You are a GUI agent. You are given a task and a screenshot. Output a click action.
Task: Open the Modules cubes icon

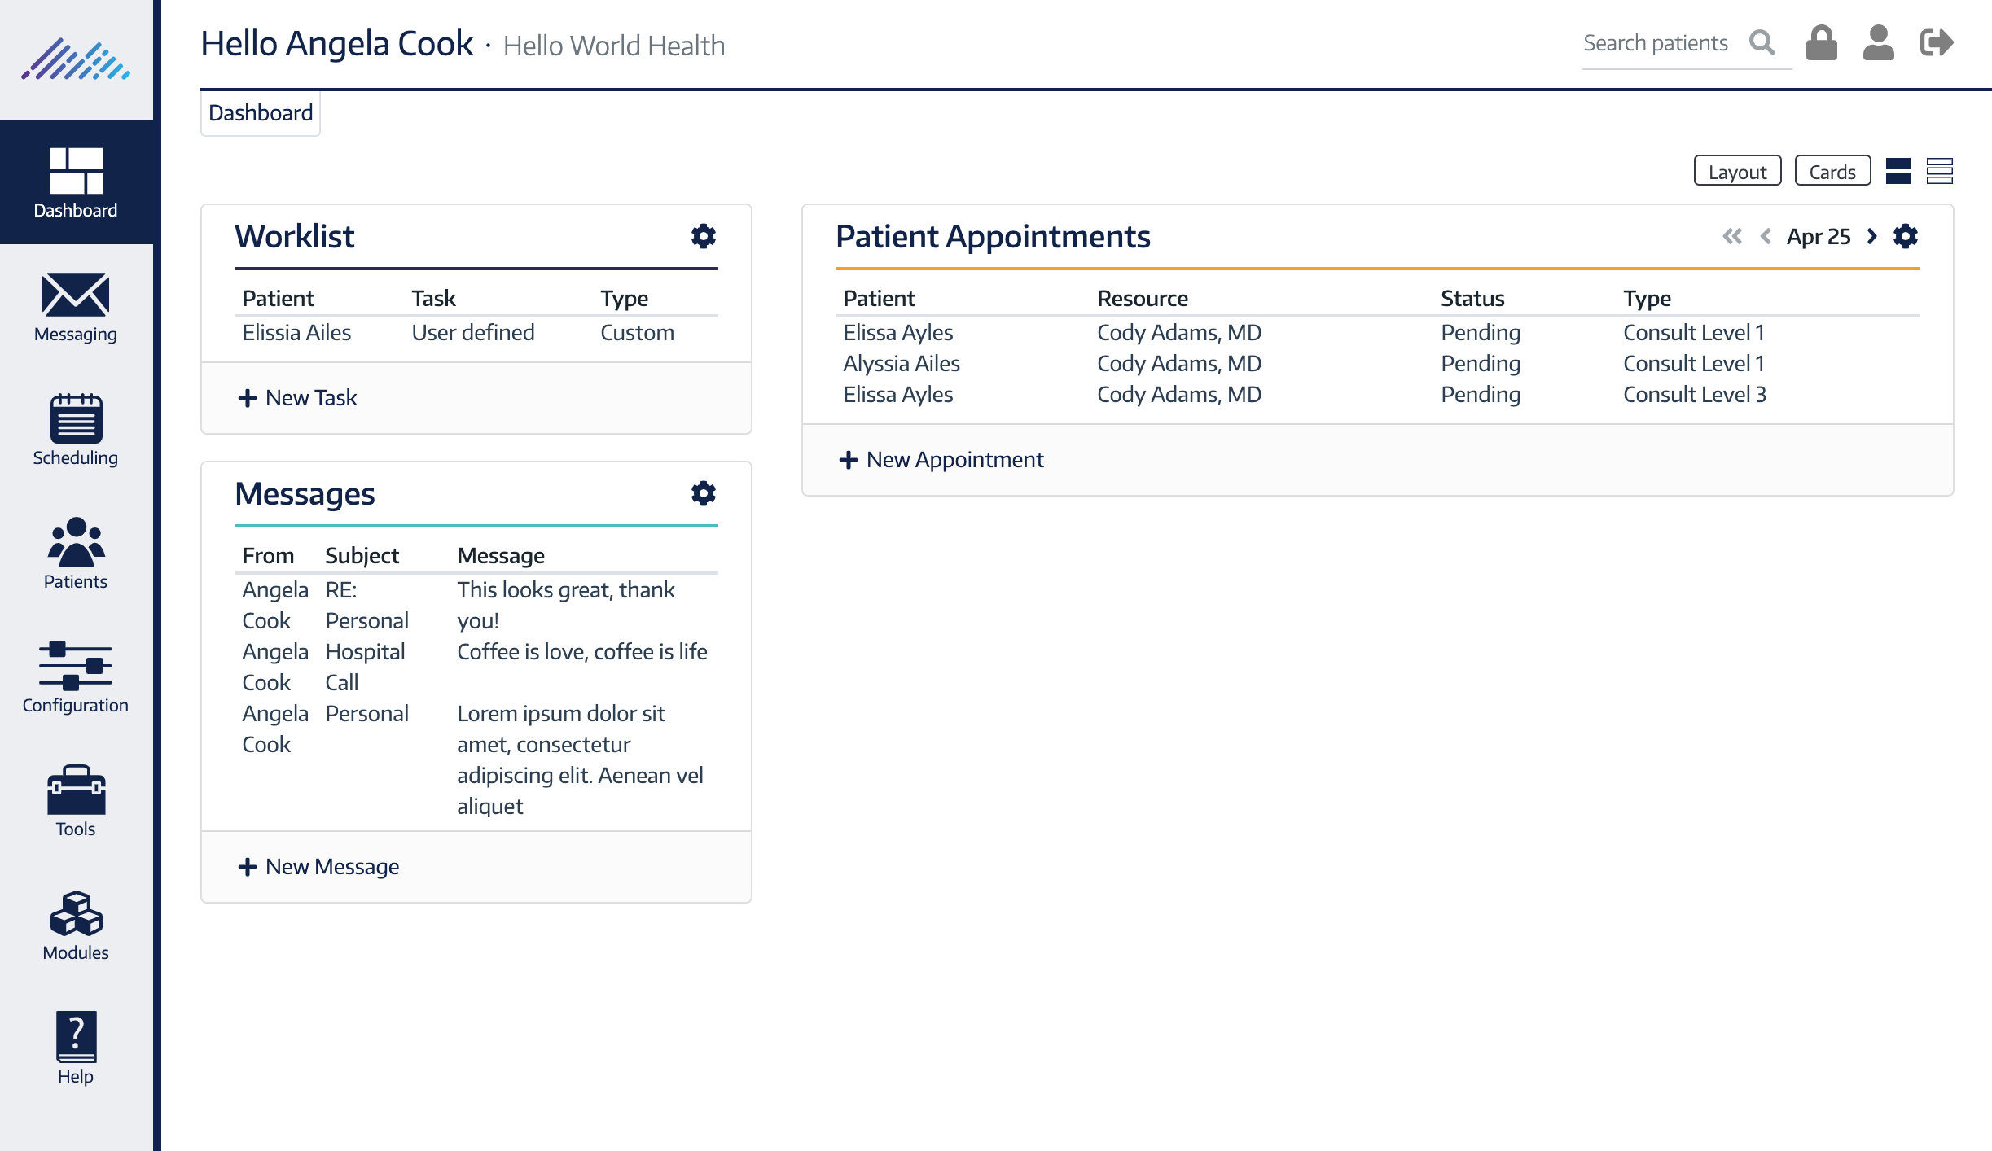76,913
